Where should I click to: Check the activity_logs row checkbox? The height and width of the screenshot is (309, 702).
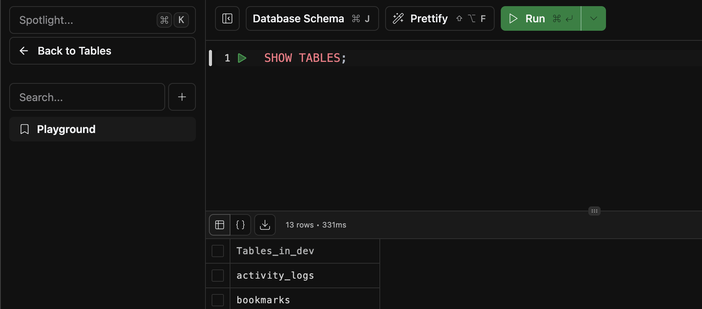click(218, 276)
